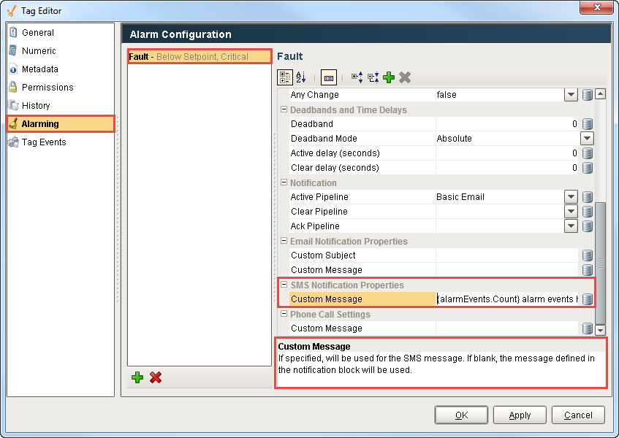Click the binding icon beside Deadband

[588, 123]
